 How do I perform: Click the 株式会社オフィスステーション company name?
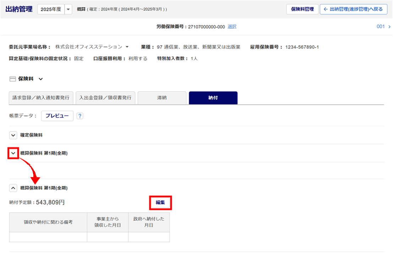[x=89, y=47]
